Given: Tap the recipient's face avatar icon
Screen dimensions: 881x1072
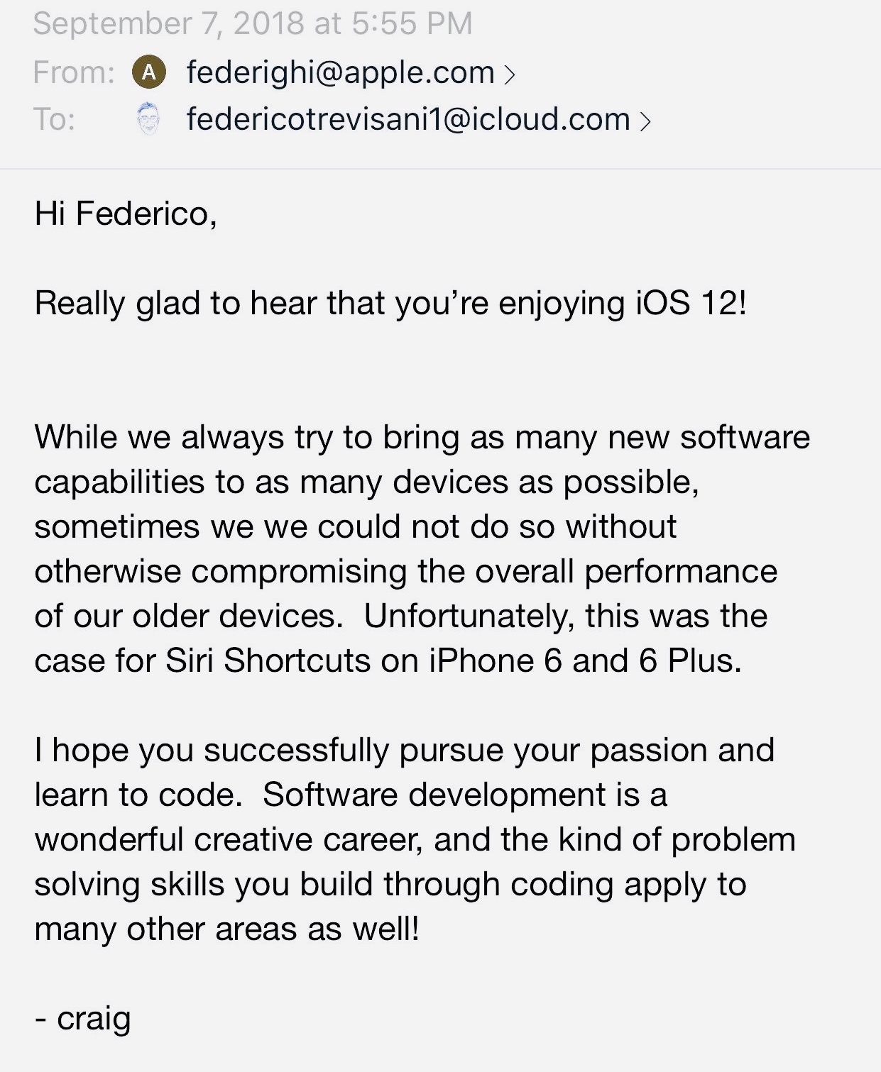Looking at the screenshot, I should [x=148, y=119].
